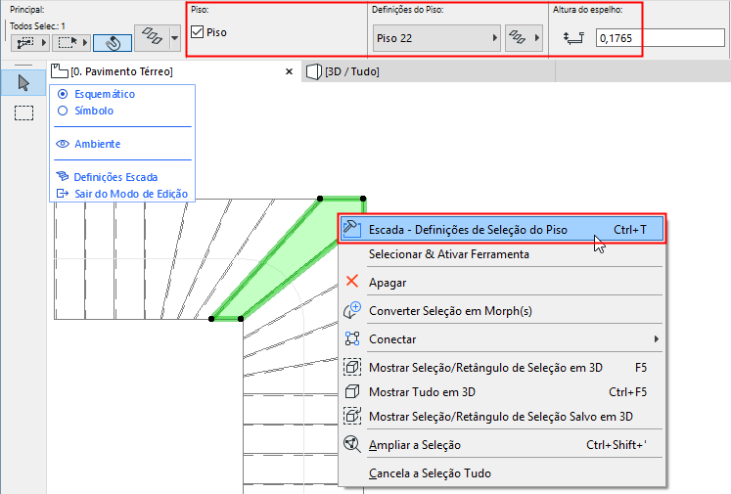Click the Mostrar Tudo em 3D cube icon
The height and width of the screenshot is (494, 731).
(x=352, y=391)
